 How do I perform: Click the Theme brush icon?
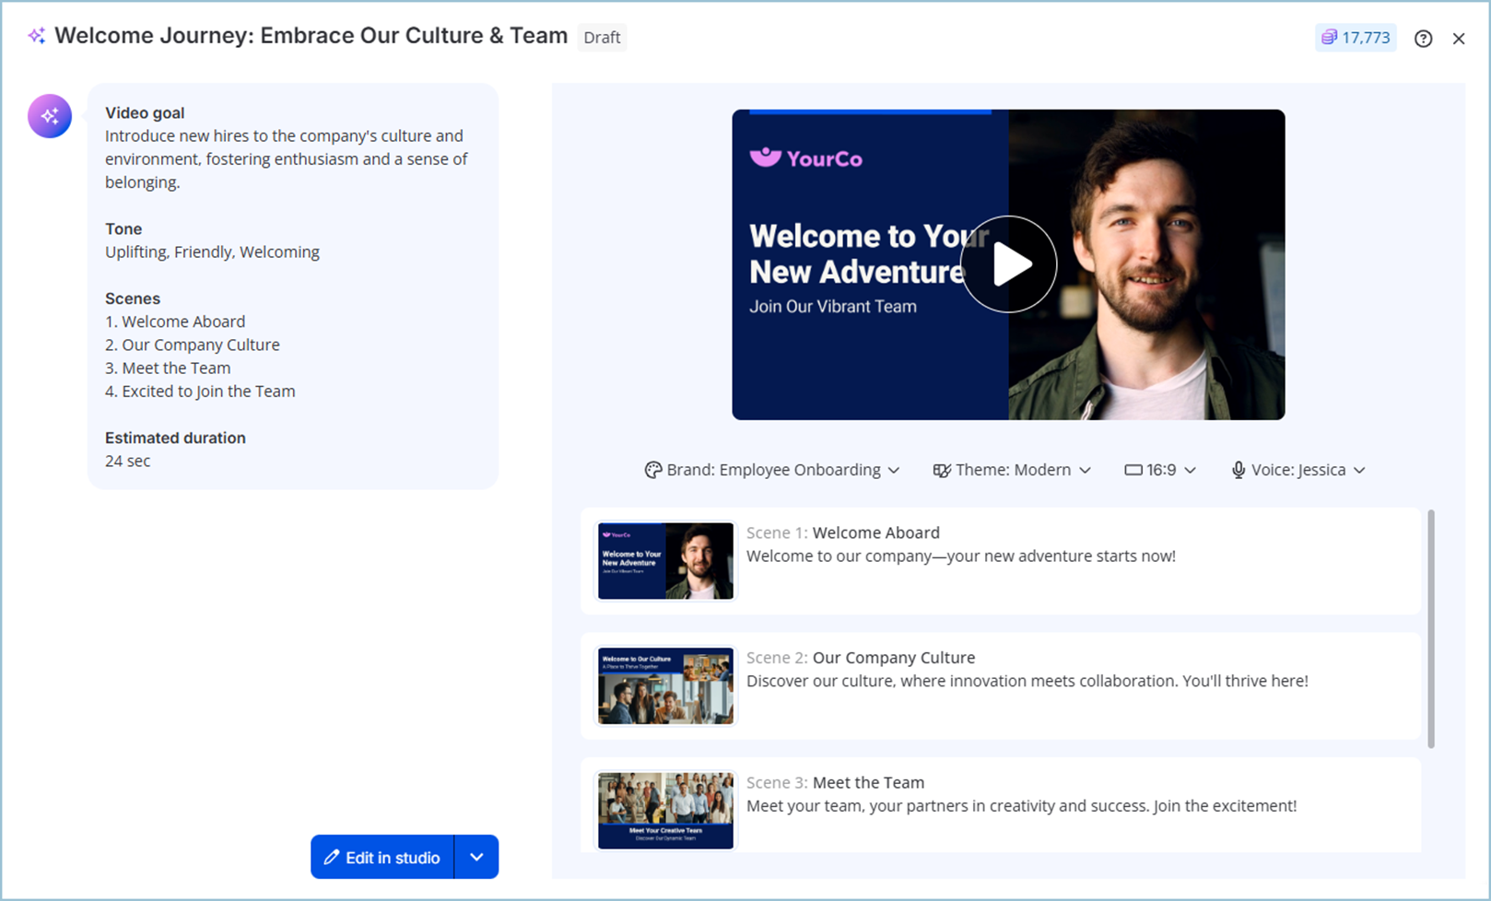(941, 470)
